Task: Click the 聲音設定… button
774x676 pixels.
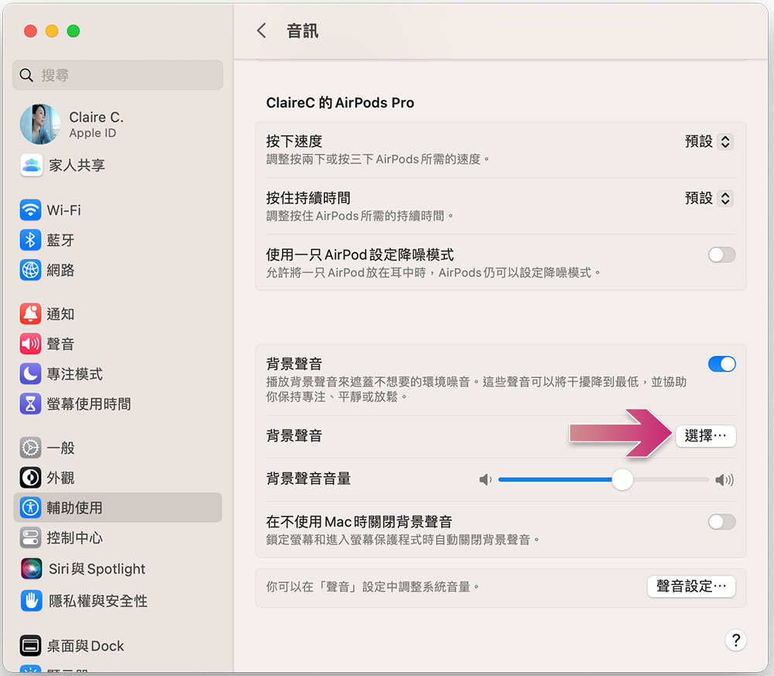Action: [x=691, y=586]
